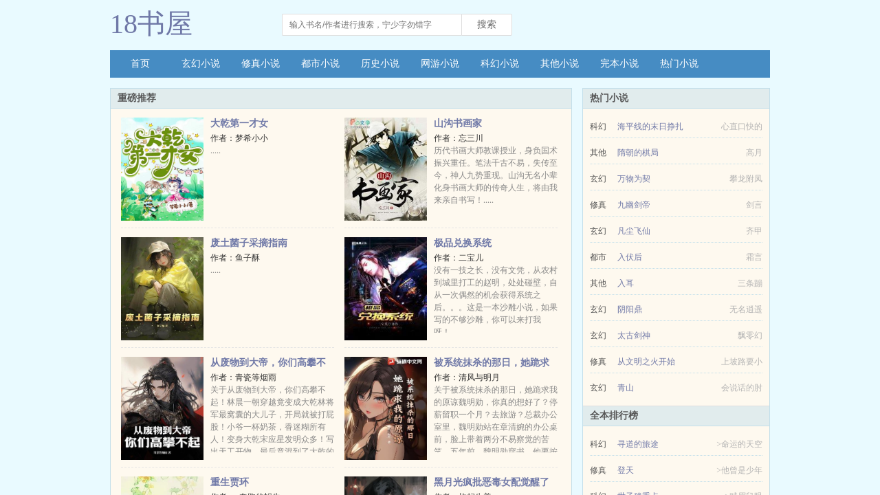Select the 重磅推荐 section heading
This screenshot has width=880, height=495.
point(137,98)
